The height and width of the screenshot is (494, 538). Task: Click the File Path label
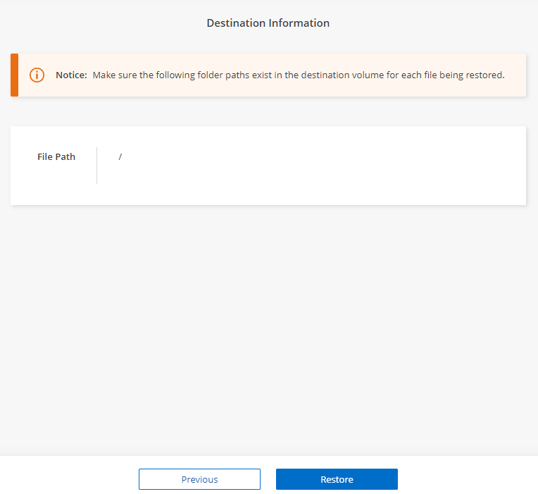coord(56,156)
